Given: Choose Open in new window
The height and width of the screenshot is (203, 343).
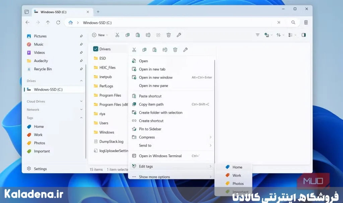Looking at the screenshot, I should tap(171, 78).
